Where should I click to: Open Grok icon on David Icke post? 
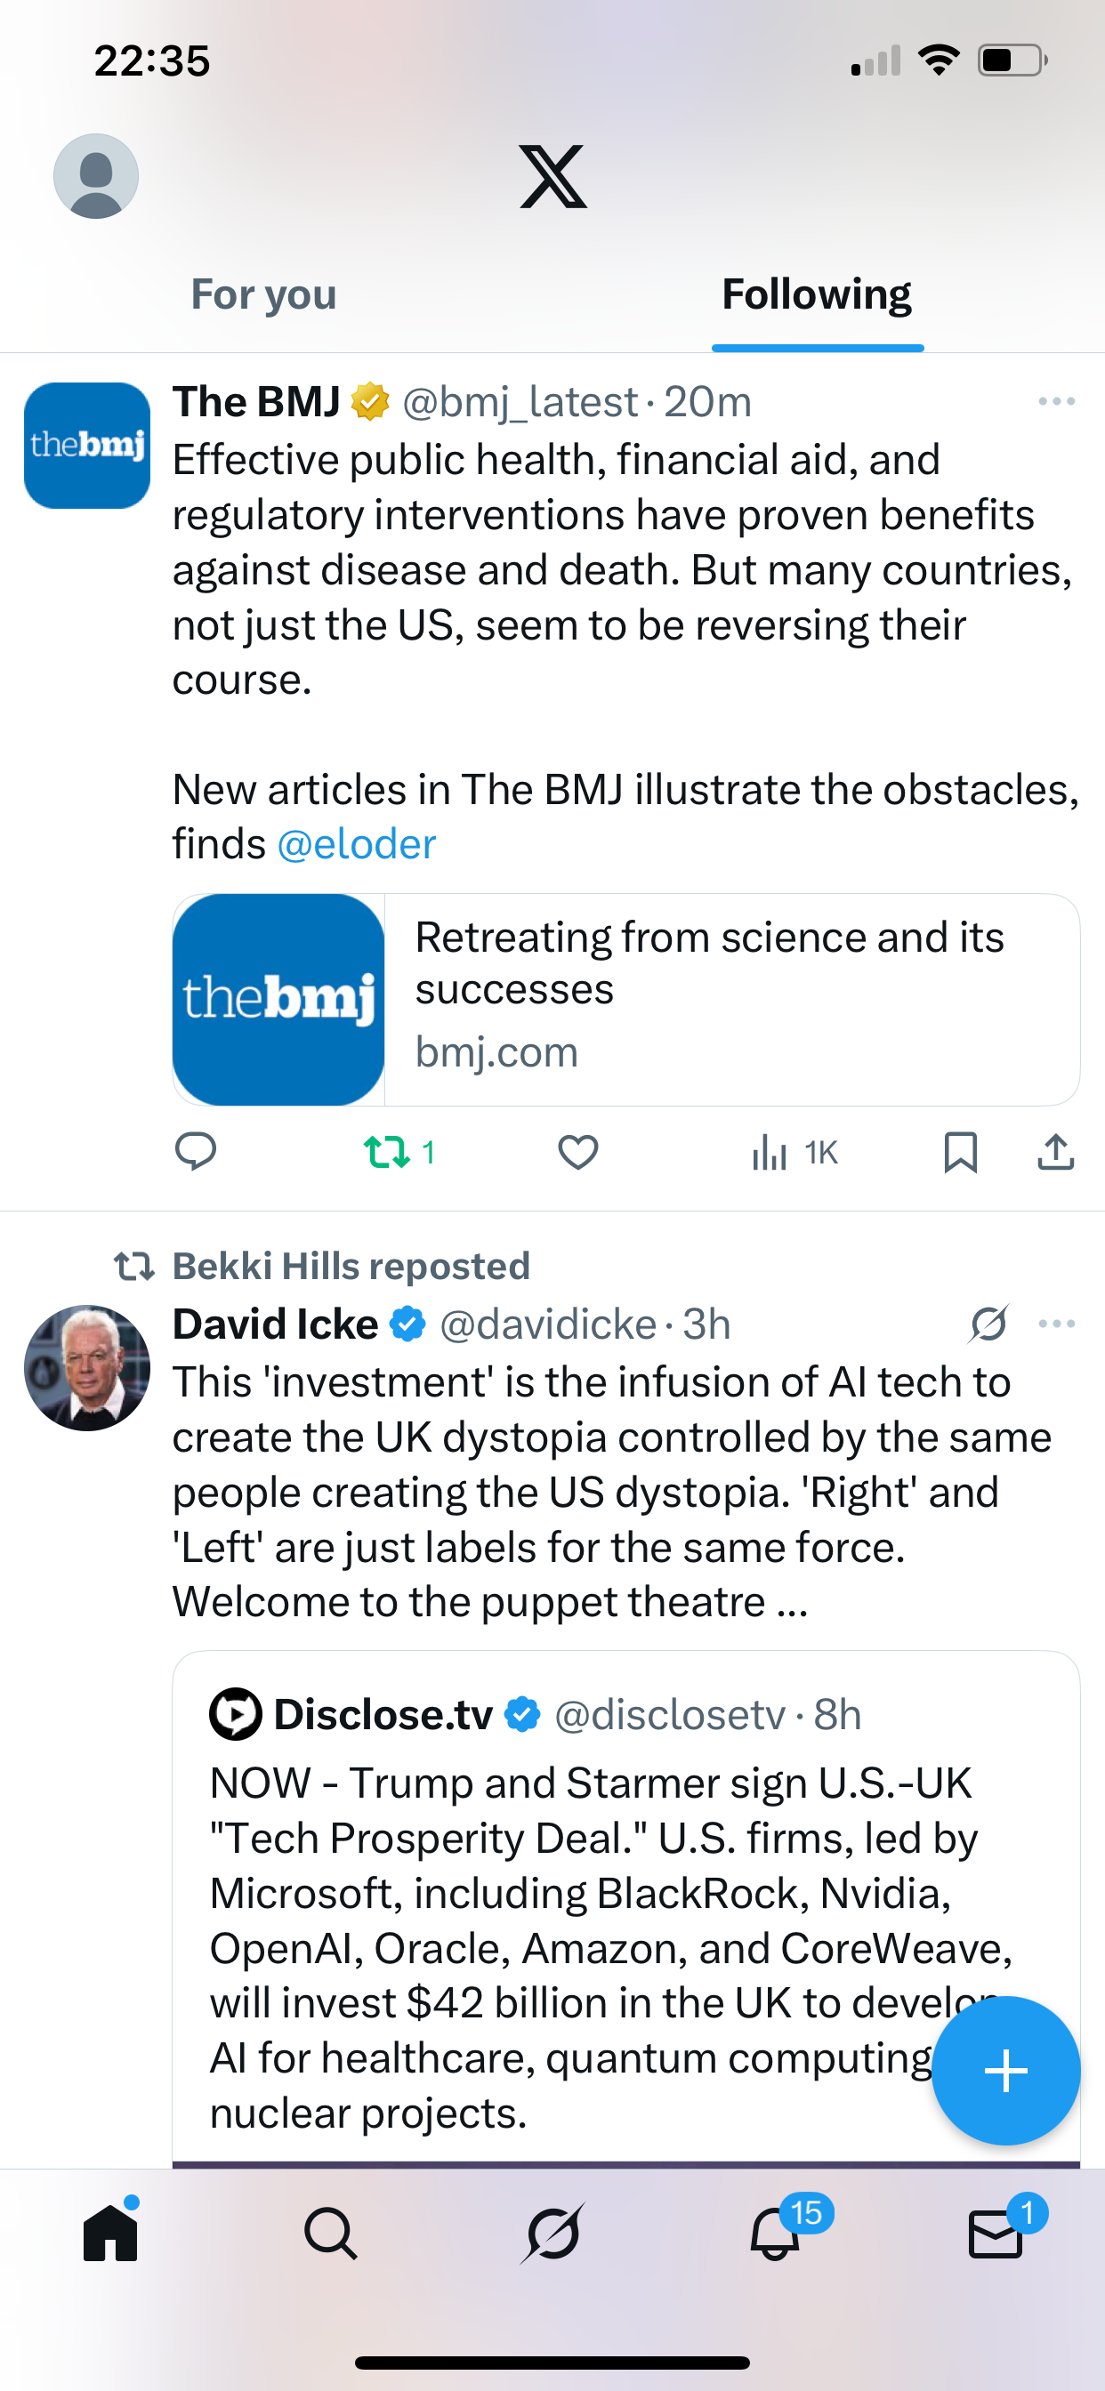click(989, 1324)
